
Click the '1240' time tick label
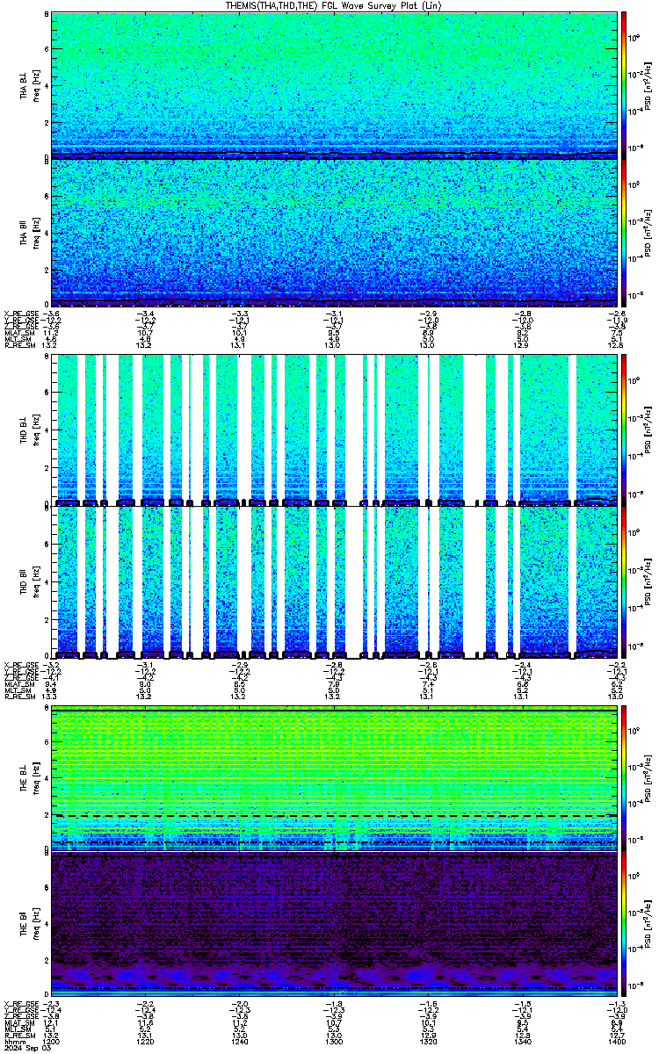(240, 1043)
